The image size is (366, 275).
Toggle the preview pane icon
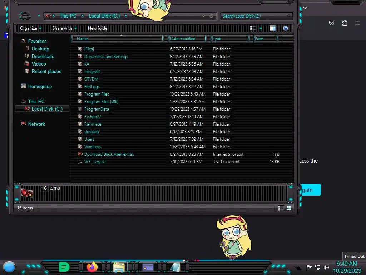pos(273,28)
